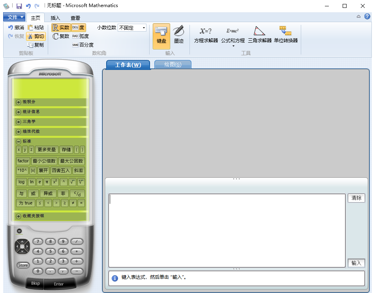The height and width of the screenshot is (293, 375).
Task: Click the absolute value |x| key
Action: [33, 171]
